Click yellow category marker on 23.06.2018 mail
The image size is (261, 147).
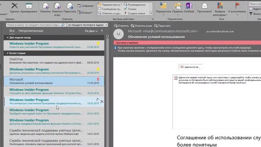(x=98, y=43)
